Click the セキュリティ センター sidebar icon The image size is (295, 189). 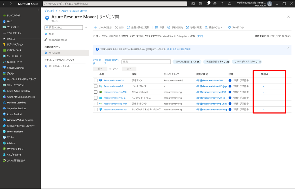click(x=4, y=149)
